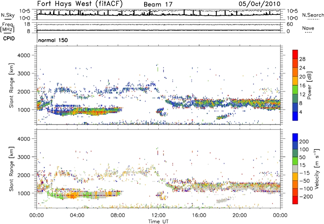Click the '-15' value on the Velocity scale
Viewport: 324px width, 224px height.
coord(305,173)
